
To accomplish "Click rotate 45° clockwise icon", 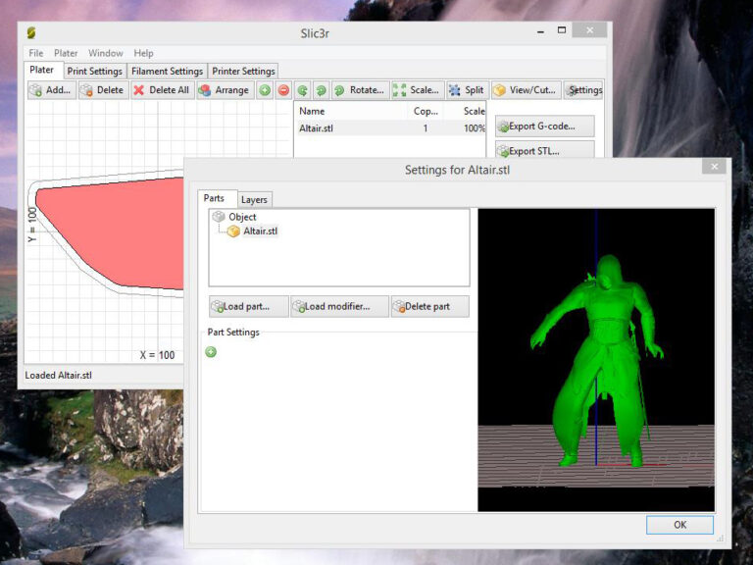I will (x=321, y=90).
